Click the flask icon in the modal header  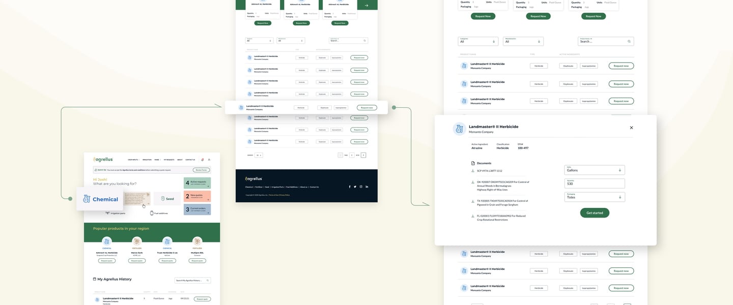click(x=459, y=129)
